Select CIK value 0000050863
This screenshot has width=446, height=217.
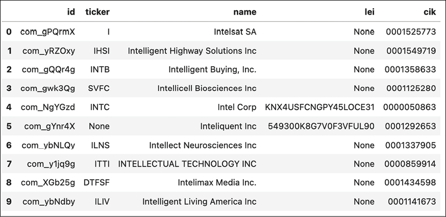410,107
